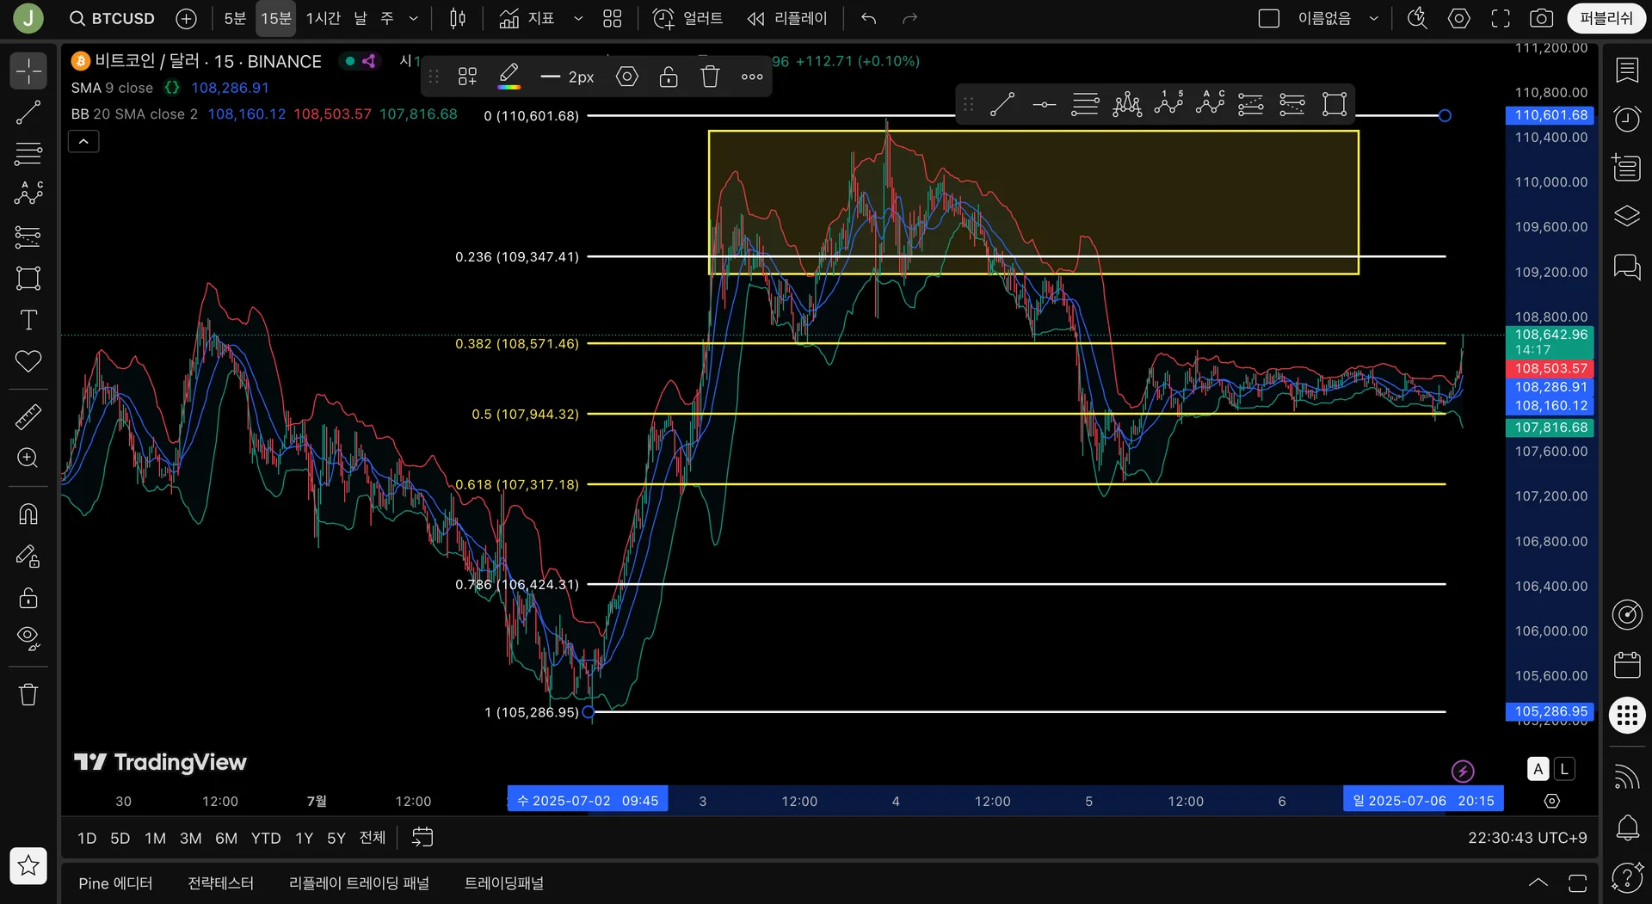Expand the timeframe interval dropdown
Screen dimensions: 1652x904
[x=413, y=18]
